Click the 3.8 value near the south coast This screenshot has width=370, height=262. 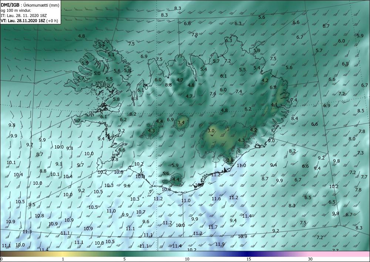(x=230, y=160)
